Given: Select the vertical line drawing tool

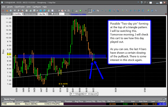Looking at the screenshot, I should (x=106, y=10).
